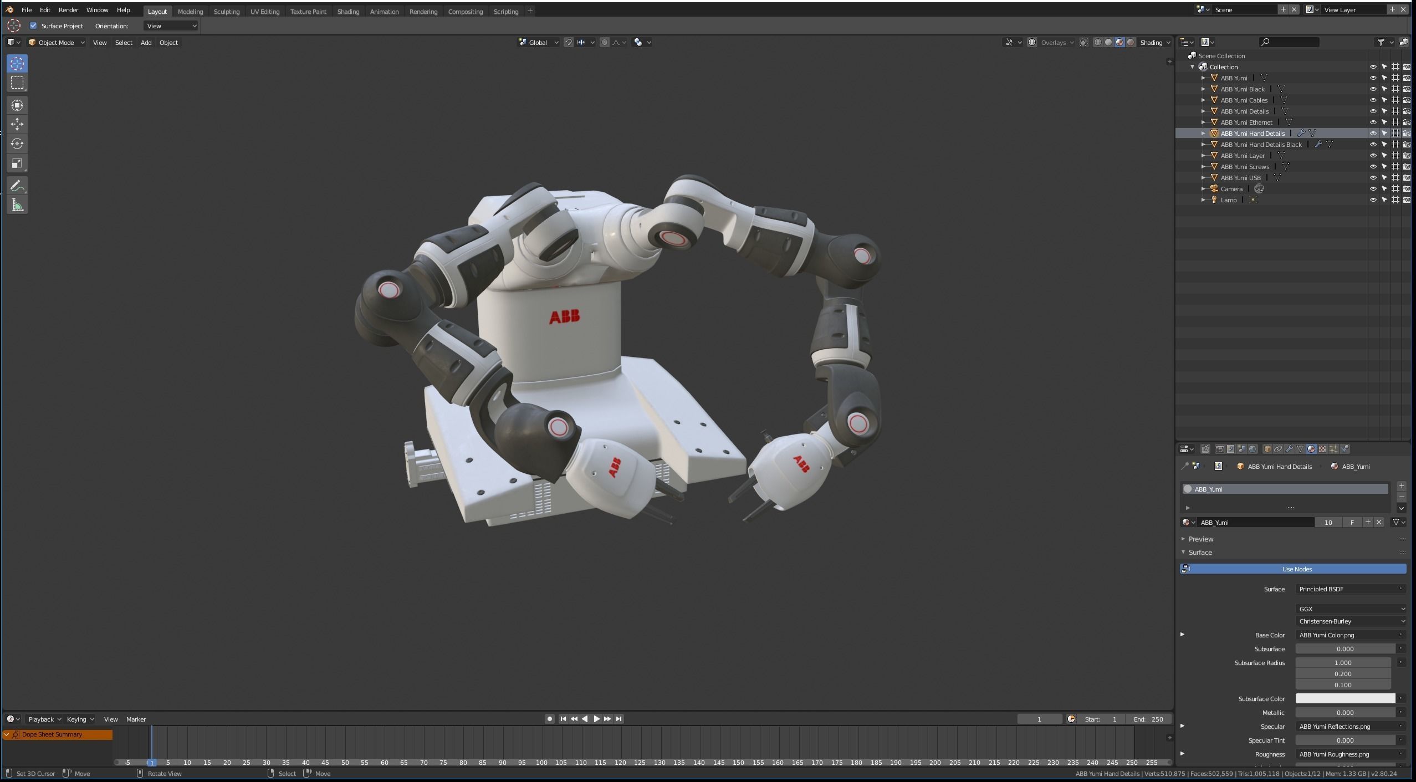This screenshot has height=782, width=1416.
Task: Click the play animation button
Action: [596, 719]
